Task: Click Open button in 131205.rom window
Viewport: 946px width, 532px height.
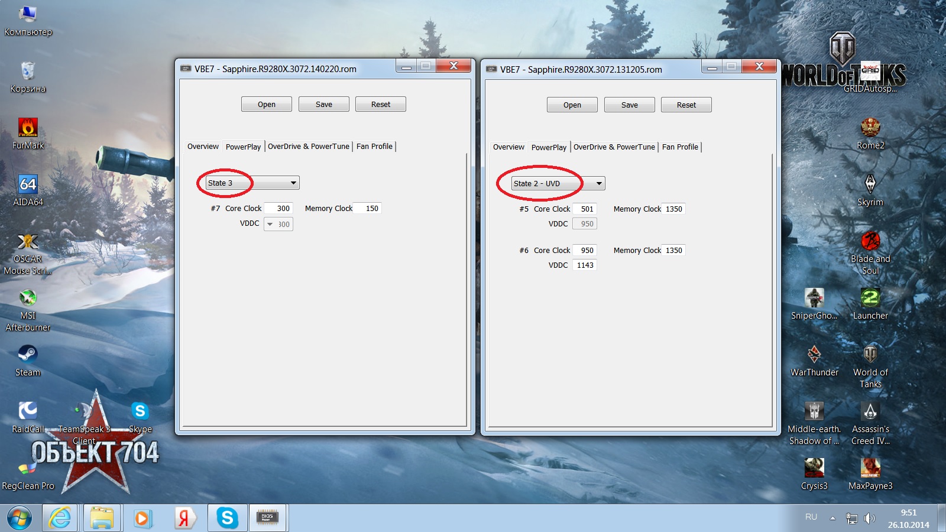Action: coord(572,105)
